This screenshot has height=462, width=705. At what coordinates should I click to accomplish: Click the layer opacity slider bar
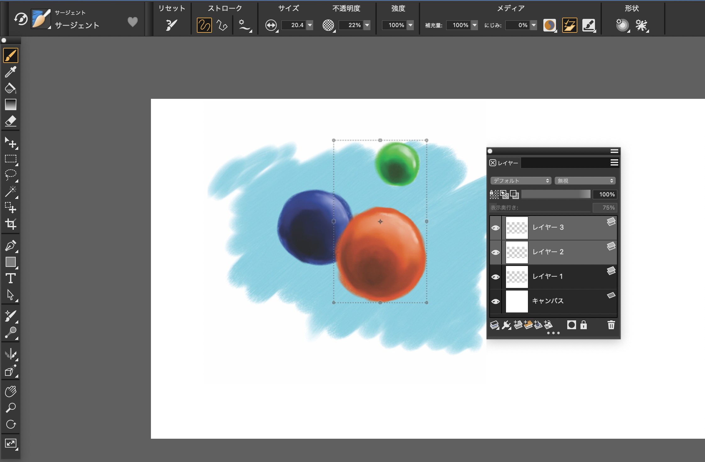tap(556, 194)
